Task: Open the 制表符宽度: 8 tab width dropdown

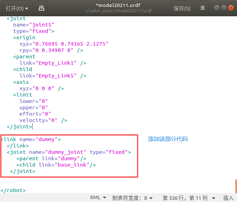Action: (x=132, y=198)
